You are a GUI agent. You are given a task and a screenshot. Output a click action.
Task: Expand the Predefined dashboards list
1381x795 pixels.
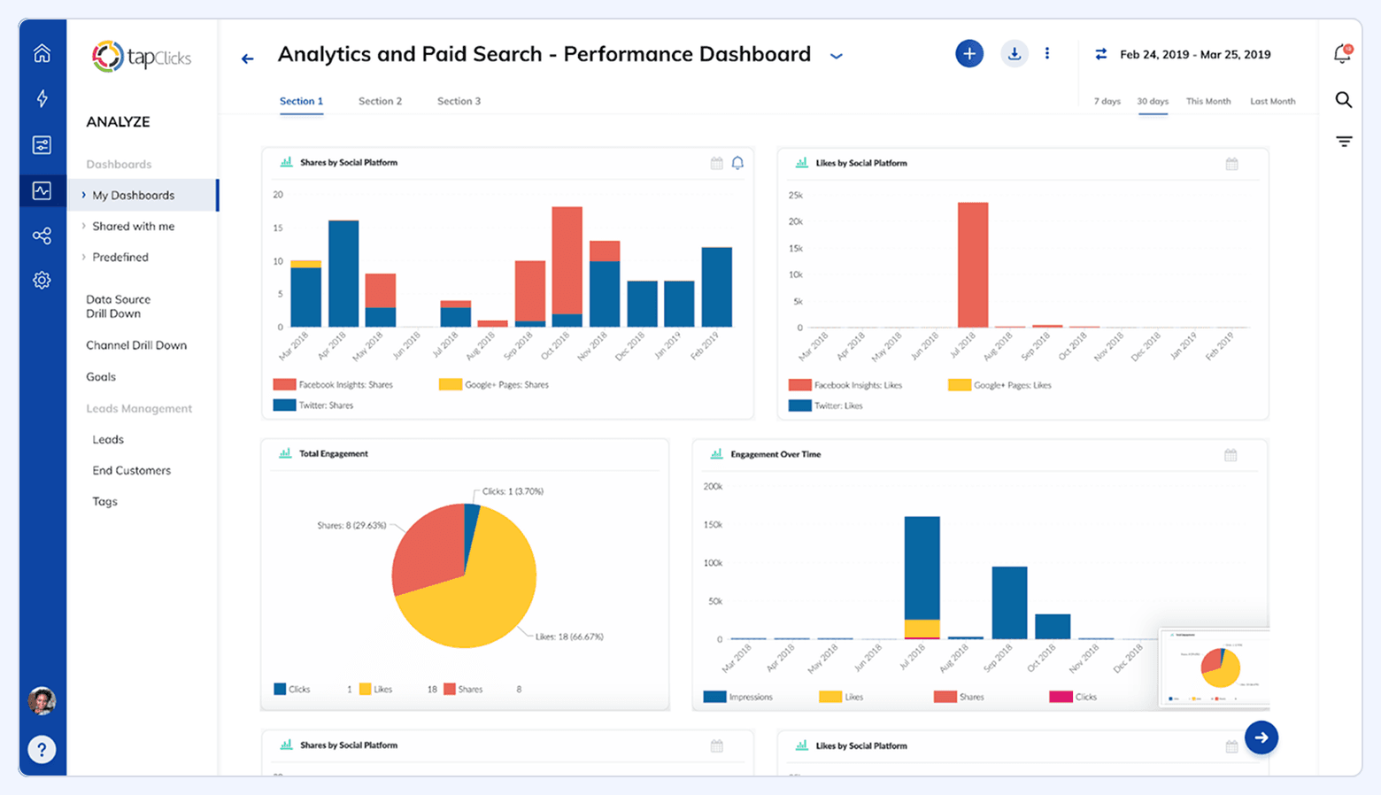point(120,257)
